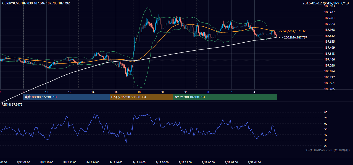Click the 5/12 16:00 time label
The width and height of the screenshot is (353, 165).
tap(116, 163)
